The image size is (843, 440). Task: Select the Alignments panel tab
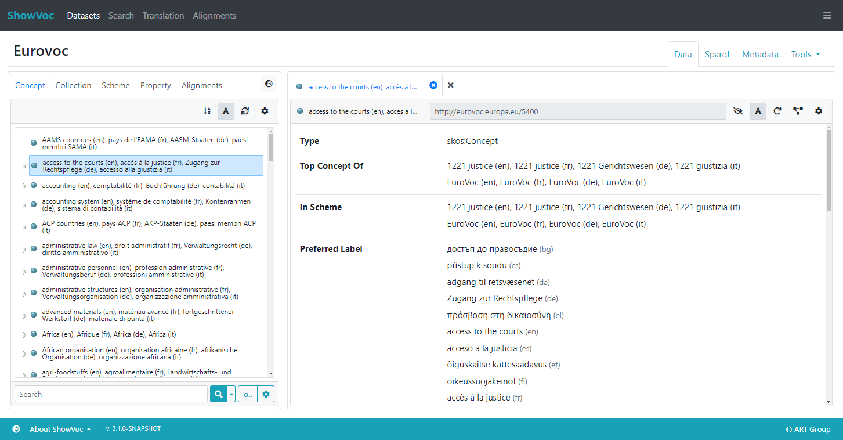pos(202,85)
